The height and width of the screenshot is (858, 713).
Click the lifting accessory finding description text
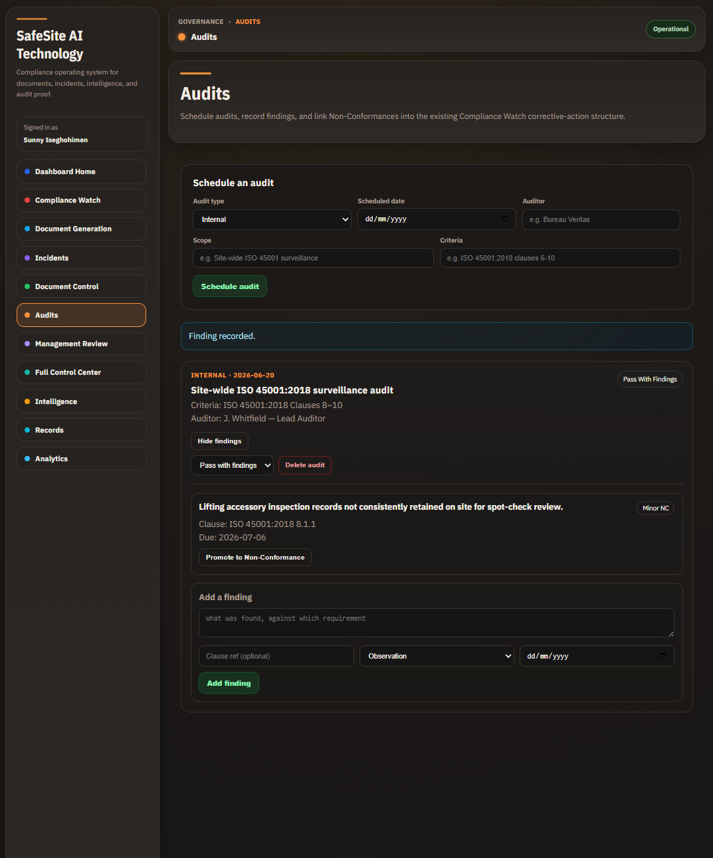click(x=381, y=507)
